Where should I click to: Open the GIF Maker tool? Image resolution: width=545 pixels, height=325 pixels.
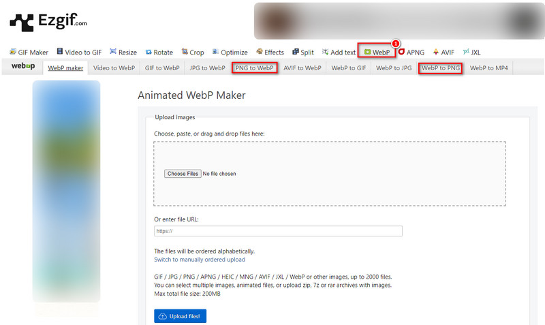[x=29, y=52]
